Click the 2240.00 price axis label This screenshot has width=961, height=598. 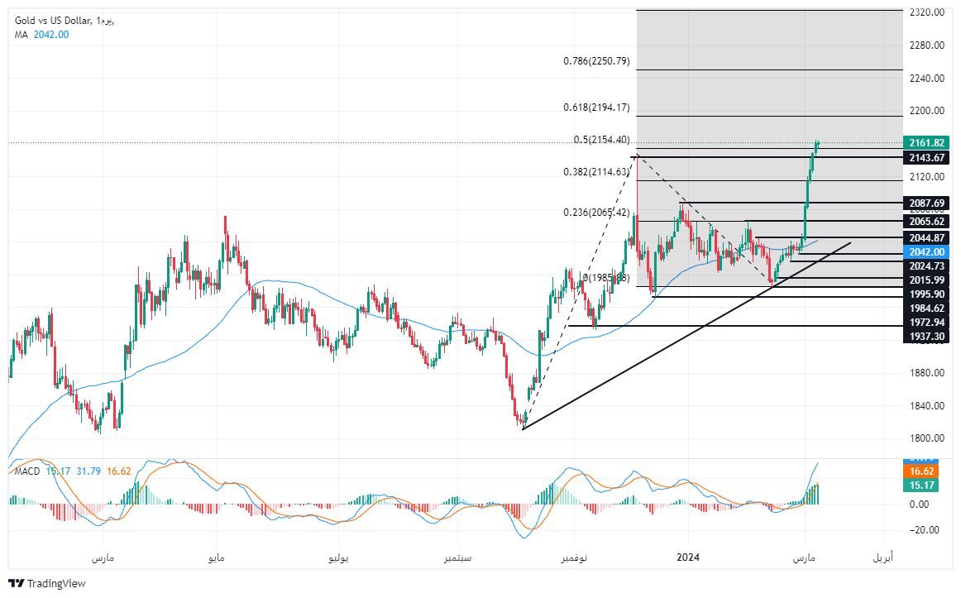pos(926,79)
